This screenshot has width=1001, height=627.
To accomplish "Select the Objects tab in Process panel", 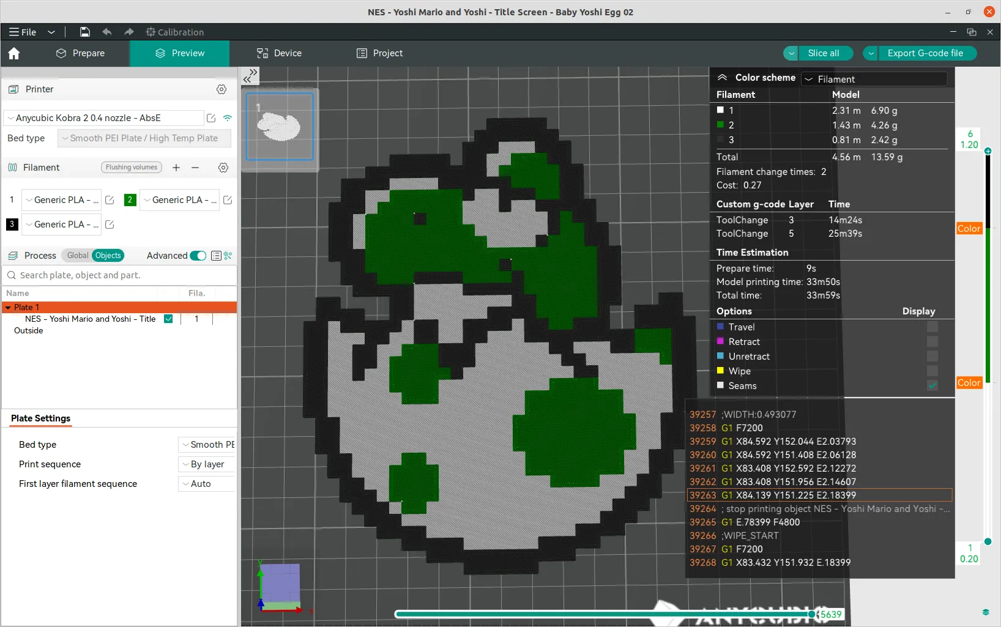I will 108,255.
